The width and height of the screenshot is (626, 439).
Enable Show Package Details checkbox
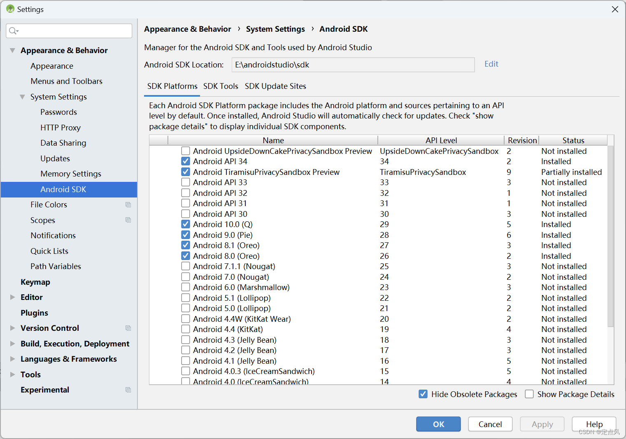coord(529,394)
